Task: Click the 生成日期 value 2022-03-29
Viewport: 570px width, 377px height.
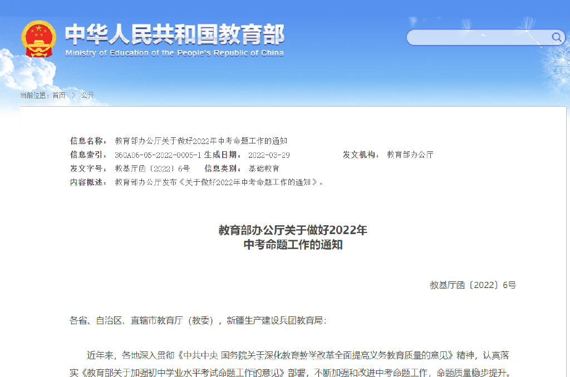Action: (269, 155)
